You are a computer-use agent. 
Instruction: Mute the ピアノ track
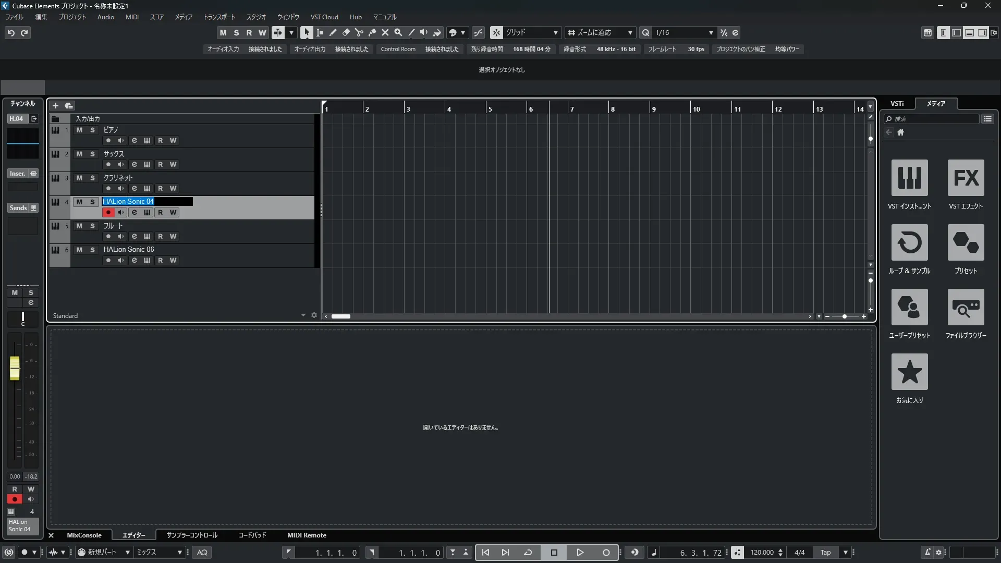click(79, 130)
